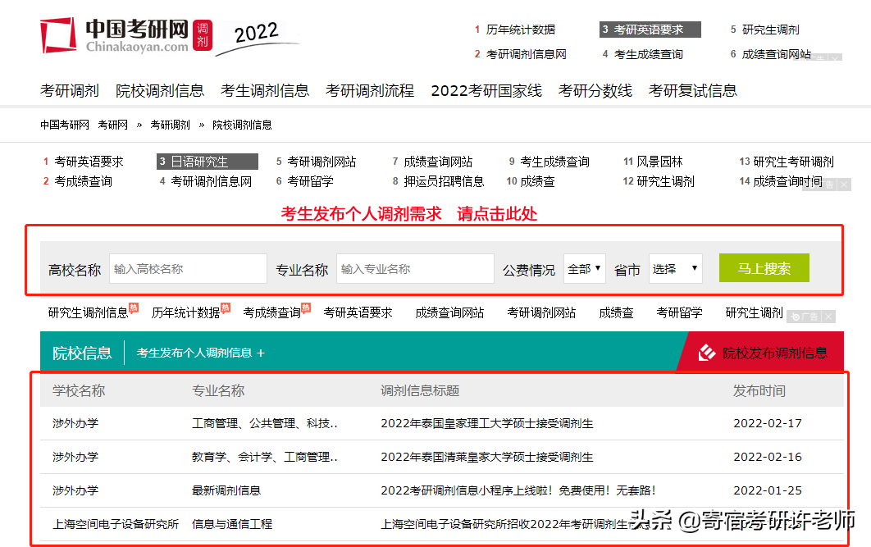Screen dimensions: 871x547
Task: Open highlighted top link 3 考研英语要求
Action: pyautogui.click(x=650, y=30)
